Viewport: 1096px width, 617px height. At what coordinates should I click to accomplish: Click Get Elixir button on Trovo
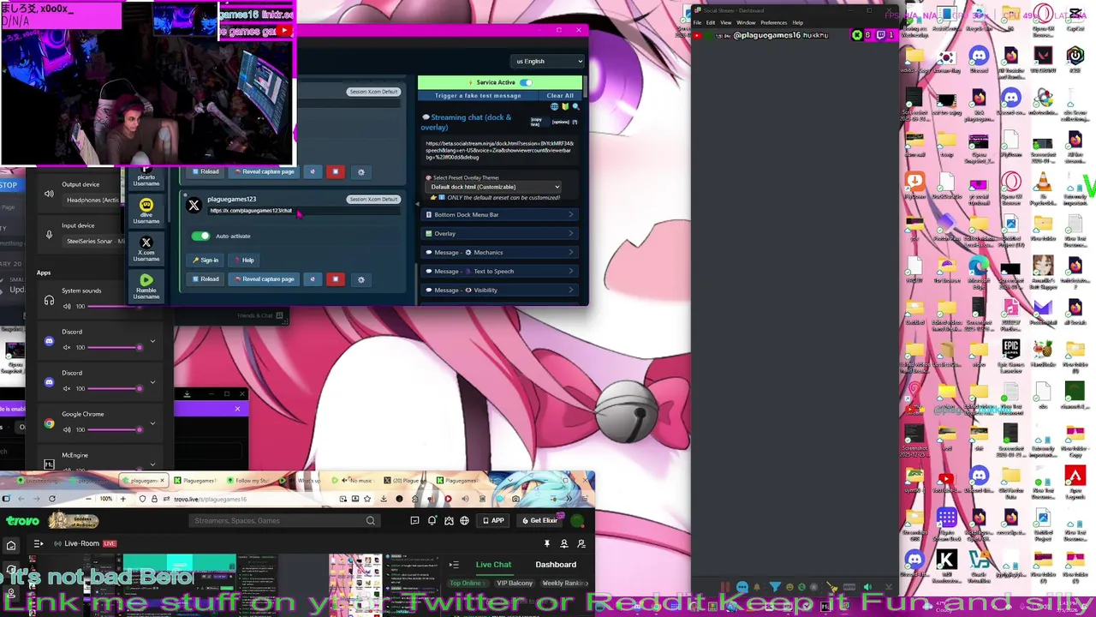539,520
